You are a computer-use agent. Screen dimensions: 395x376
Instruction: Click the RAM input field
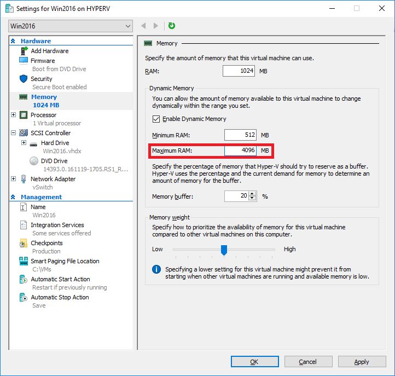click(x=239, y=71)
